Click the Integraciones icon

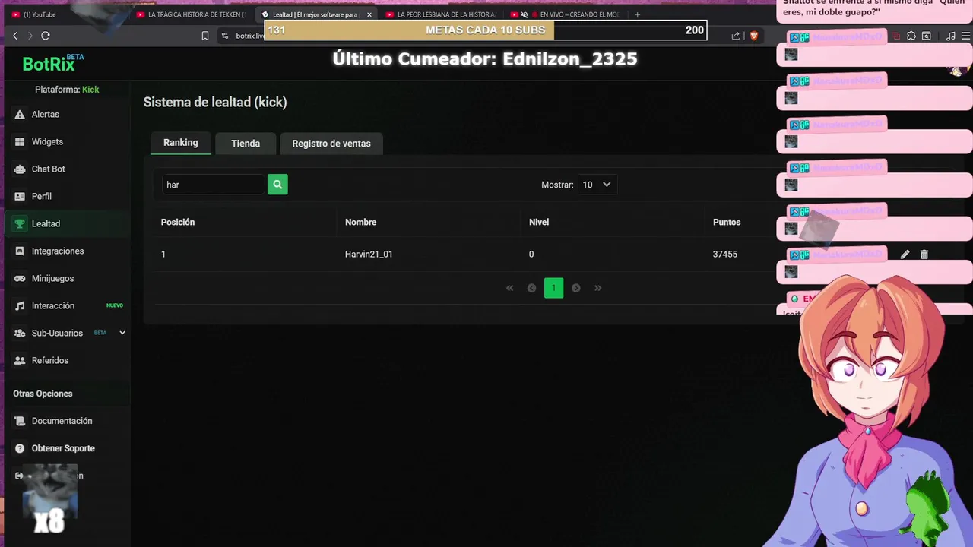tap(20, 251)
